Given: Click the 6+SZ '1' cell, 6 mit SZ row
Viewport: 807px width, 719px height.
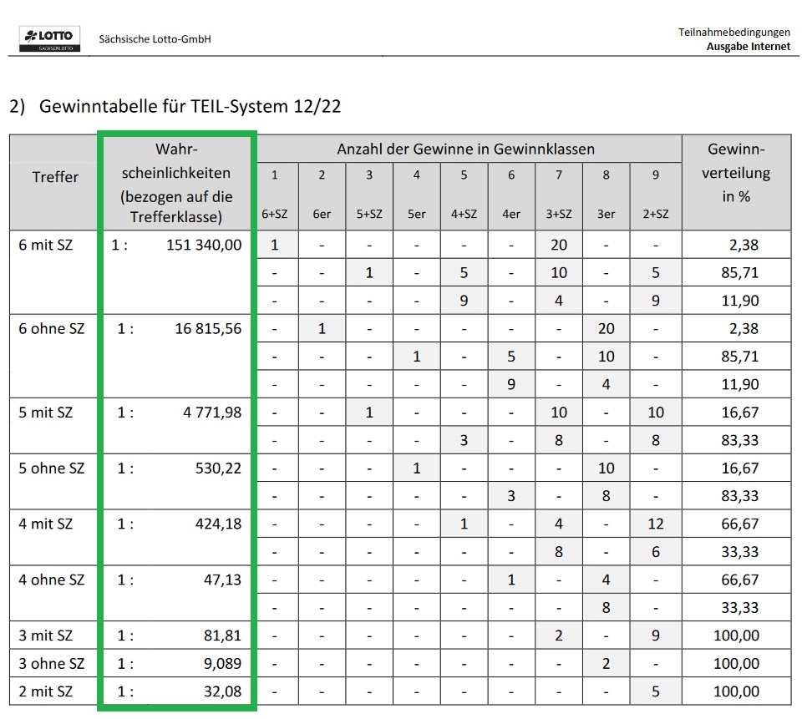Looking at the screenshot, I should pyautogui.click(x=275, y=245).
